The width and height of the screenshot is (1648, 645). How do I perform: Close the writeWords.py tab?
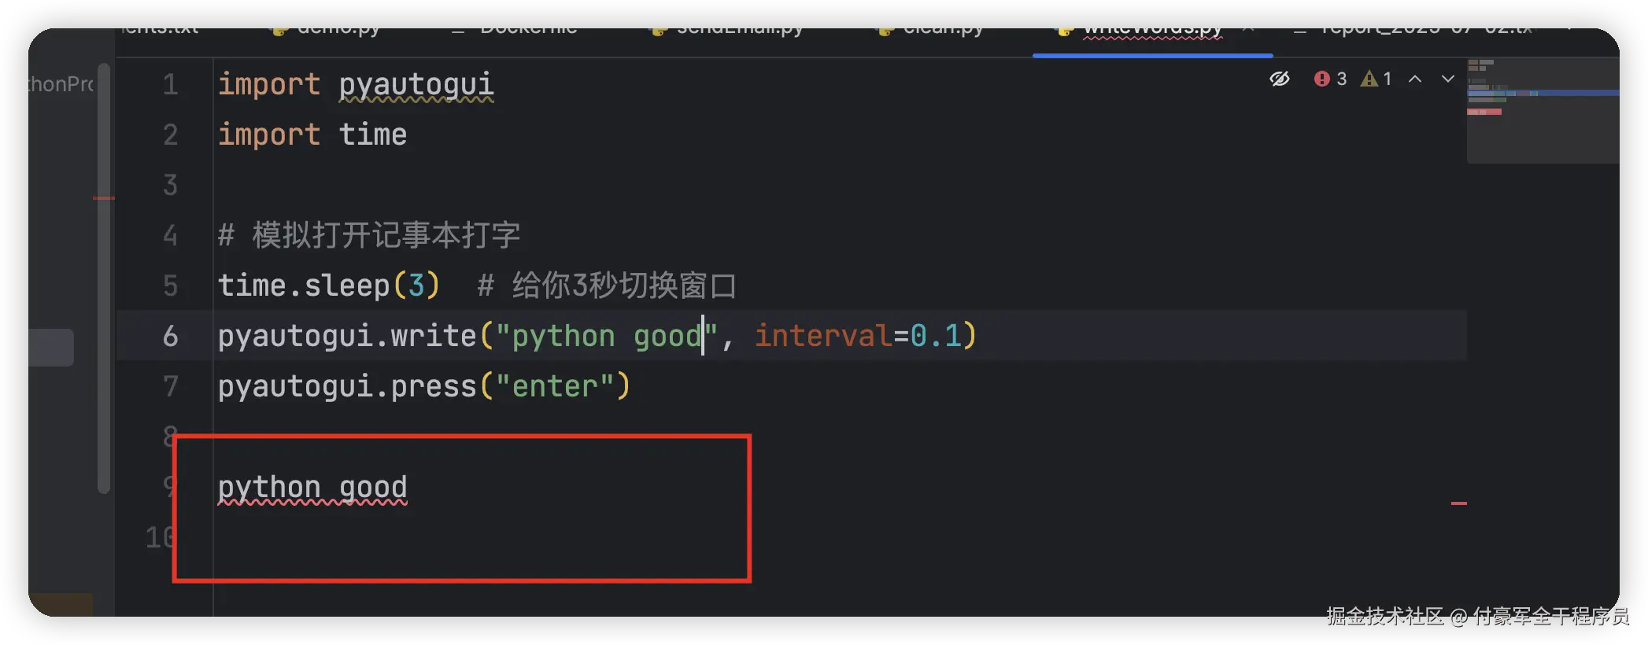coord(1248,31)
